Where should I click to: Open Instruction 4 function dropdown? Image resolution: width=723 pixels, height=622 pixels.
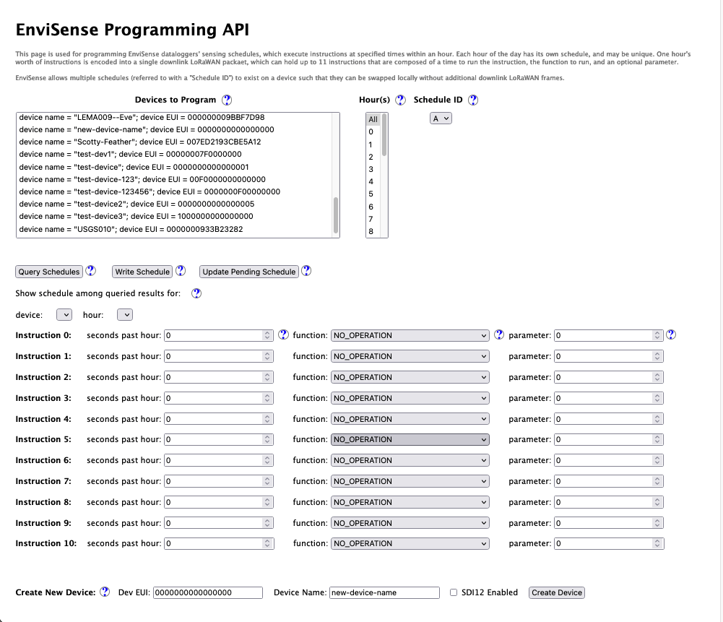pyautogui.click(x=410, y=419)
